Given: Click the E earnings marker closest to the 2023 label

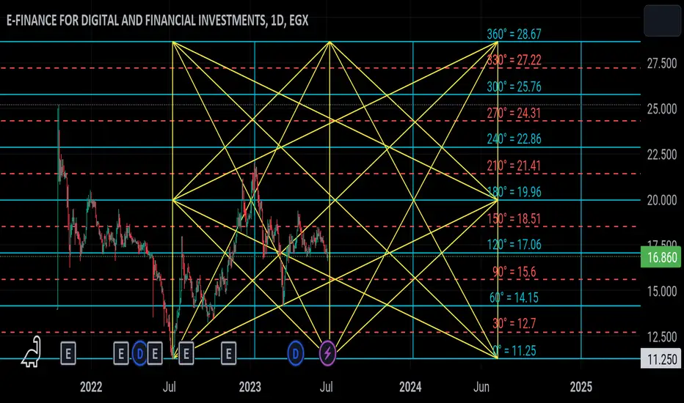Looking at the screenshot, I should click(228, 353).
